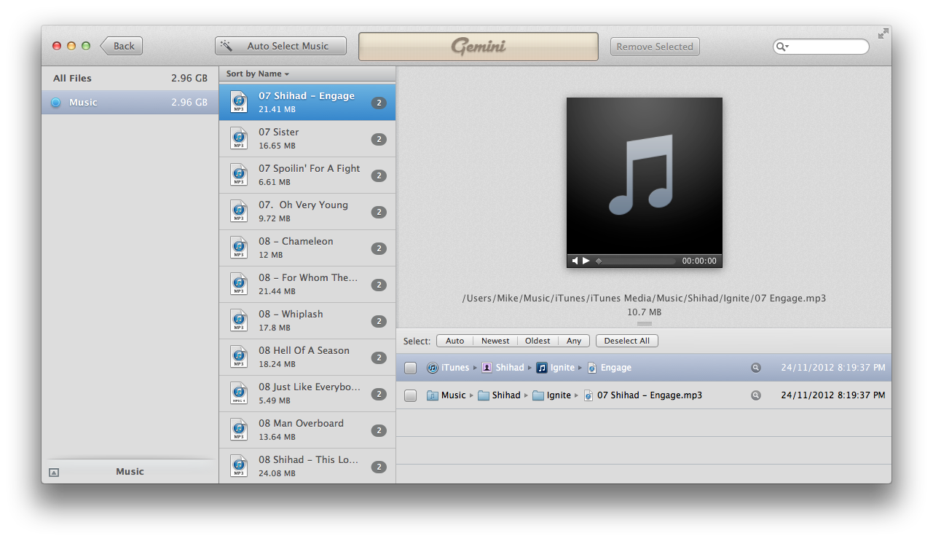Click Deselect All button
This screenshot has width=933, height=541.
pyautogui.click(x=626, y=341)
